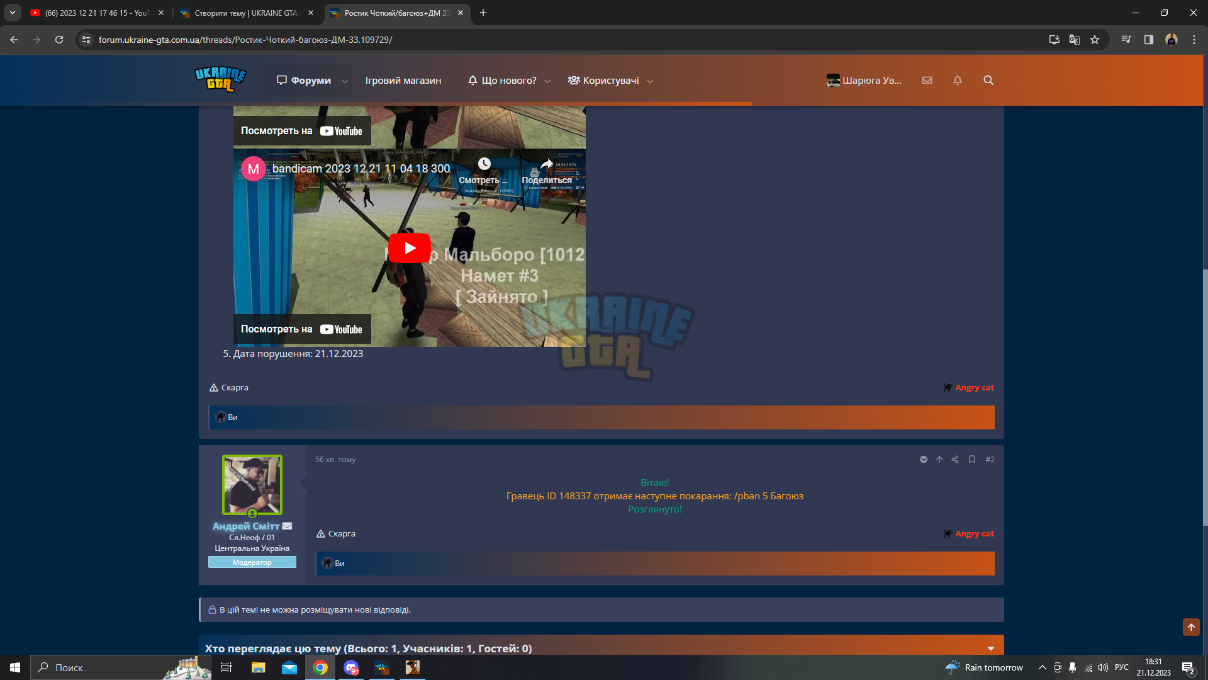
Task: Open the #2 post permalink
Action: pyautogui.click(x=990, y=460)
